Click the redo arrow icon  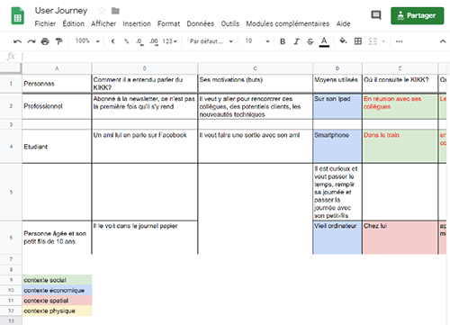coord(31,41)
